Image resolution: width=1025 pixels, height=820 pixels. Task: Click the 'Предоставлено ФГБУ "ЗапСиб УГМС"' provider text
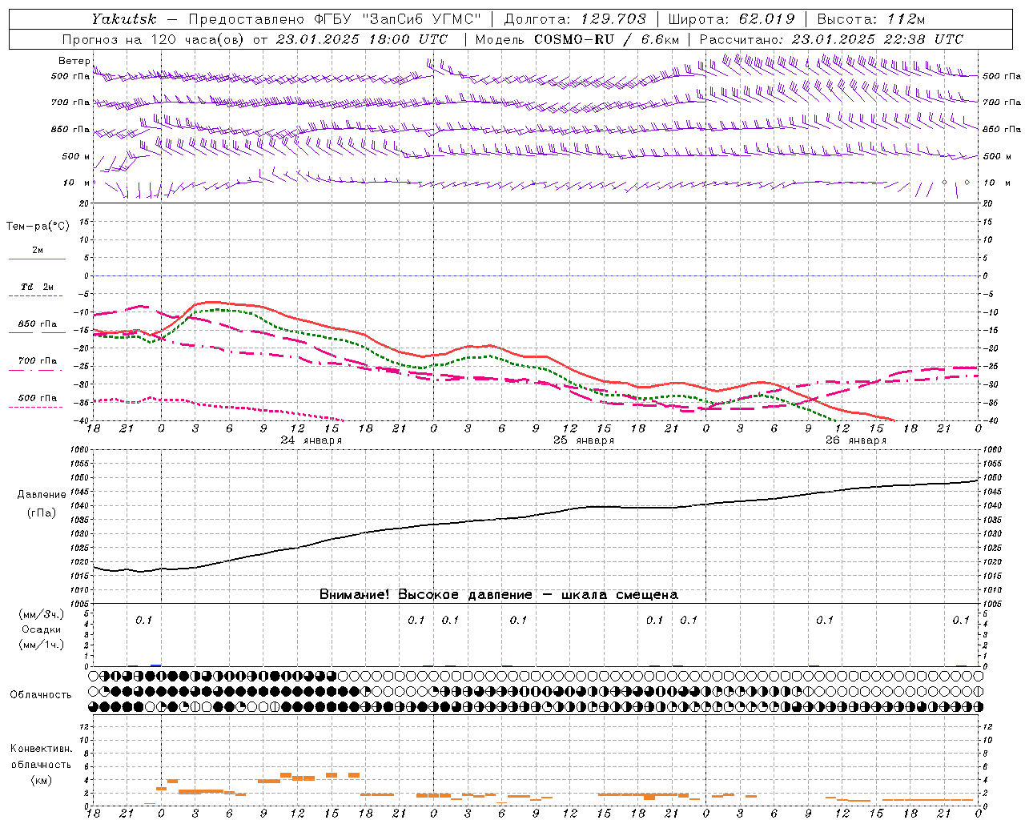(334, 18)
